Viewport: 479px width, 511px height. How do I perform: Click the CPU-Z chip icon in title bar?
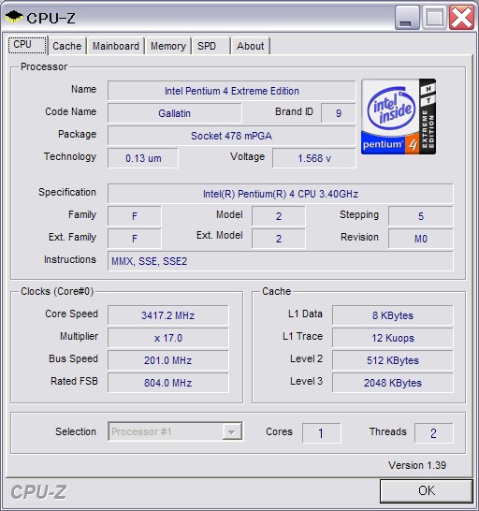coord(14,17)
